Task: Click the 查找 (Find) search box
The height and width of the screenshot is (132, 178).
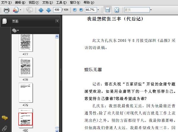Action: click(x=137, y=10)
